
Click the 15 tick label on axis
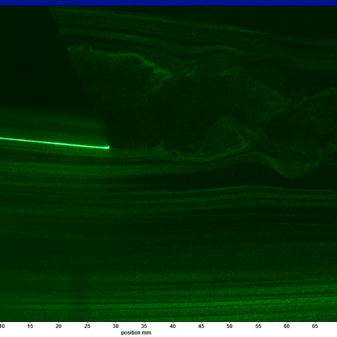click(30, 326)
